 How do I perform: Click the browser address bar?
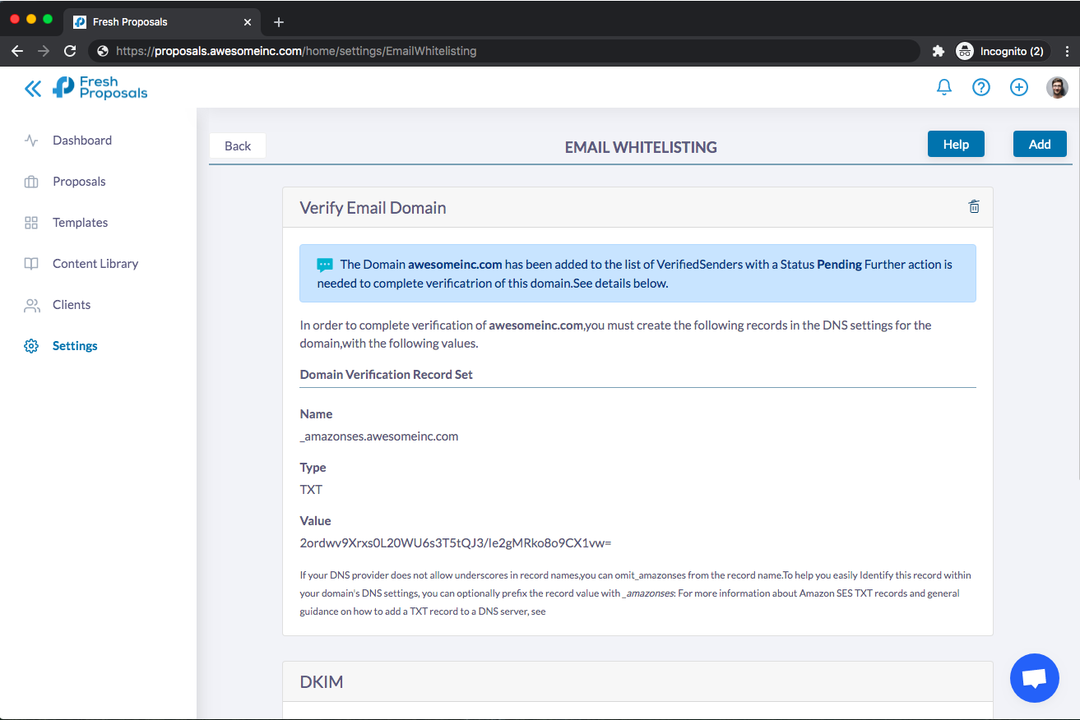point(503,51)
